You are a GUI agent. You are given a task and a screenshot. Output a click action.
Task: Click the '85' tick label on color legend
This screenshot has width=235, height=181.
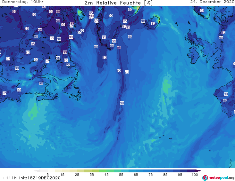pos(165,175)
